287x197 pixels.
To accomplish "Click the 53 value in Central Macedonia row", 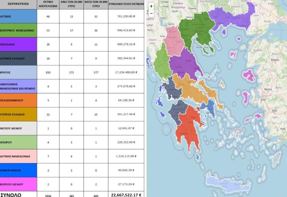I will click(x=48, y=30).
